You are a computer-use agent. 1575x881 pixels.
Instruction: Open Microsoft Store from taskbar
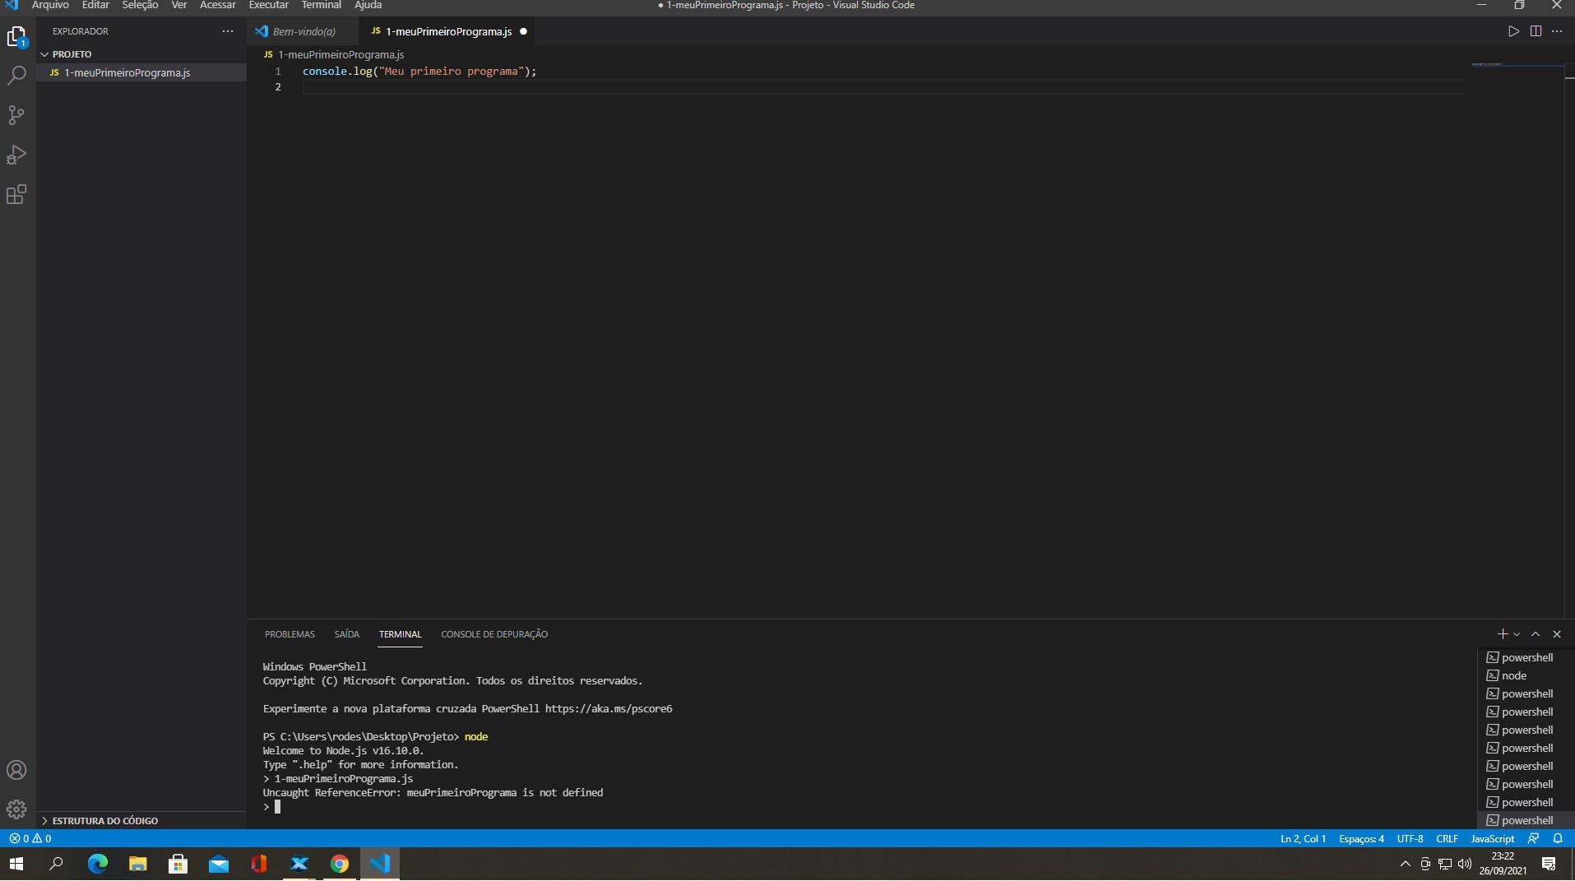tap(178, 864)
